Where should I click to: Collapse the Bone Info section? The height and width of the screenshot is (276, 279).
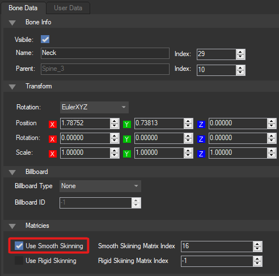[x=12, y=23]
